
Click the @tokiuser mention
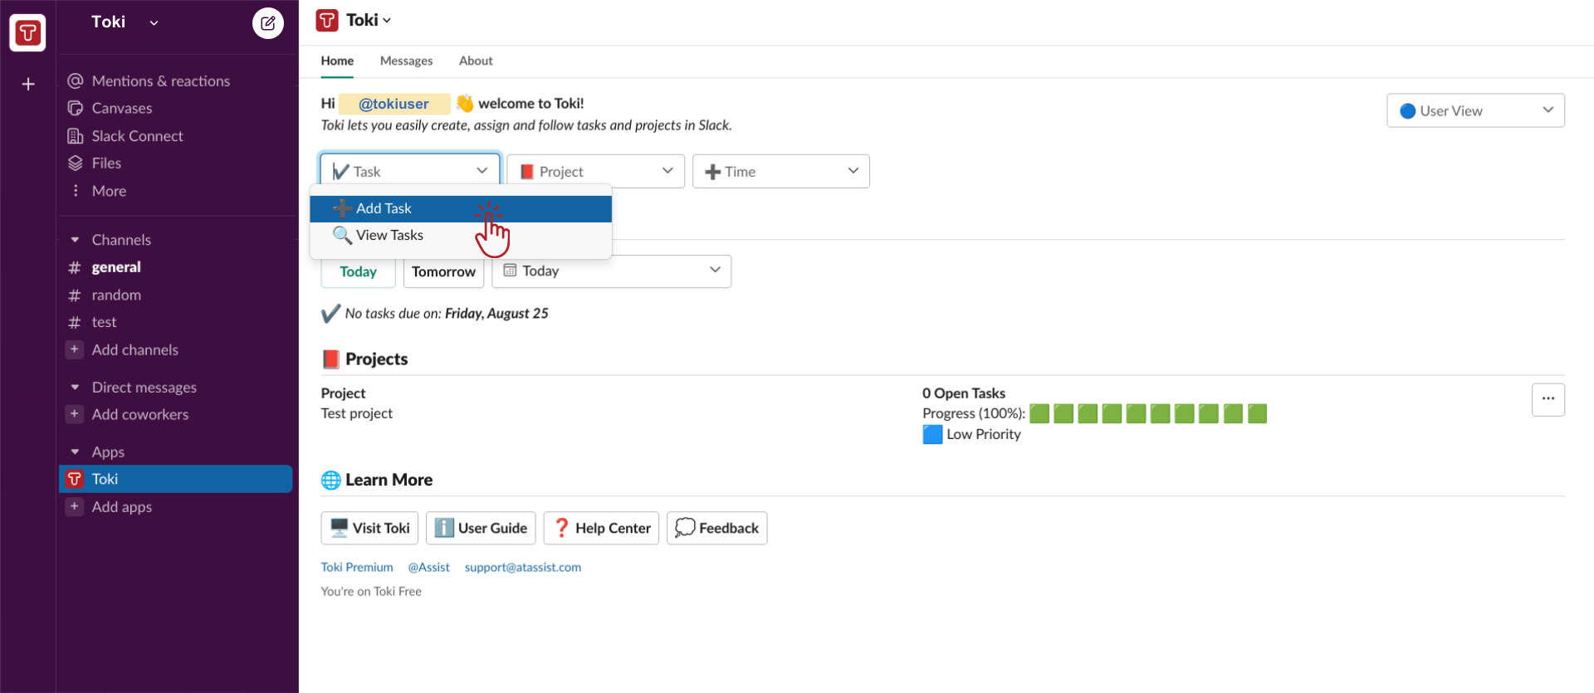coord(394,104)
